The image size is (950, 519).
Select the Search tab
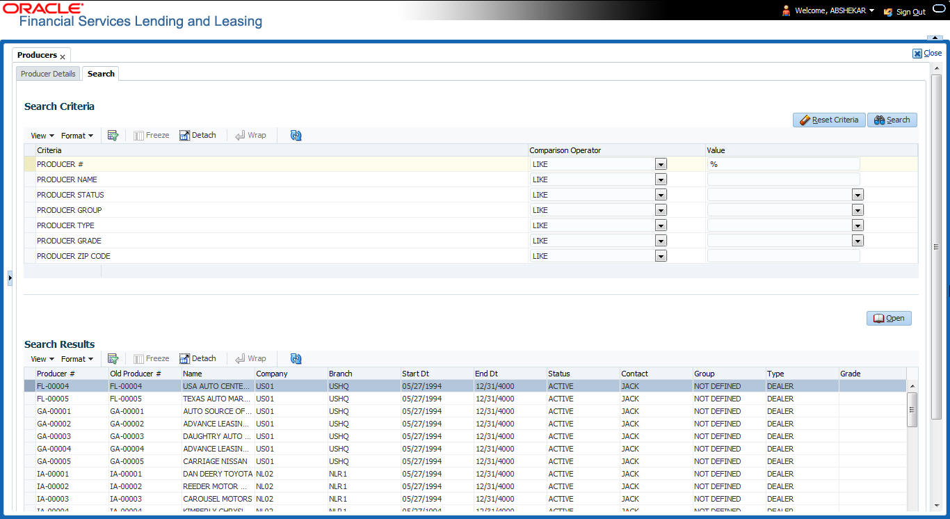(x=100, y=73)
